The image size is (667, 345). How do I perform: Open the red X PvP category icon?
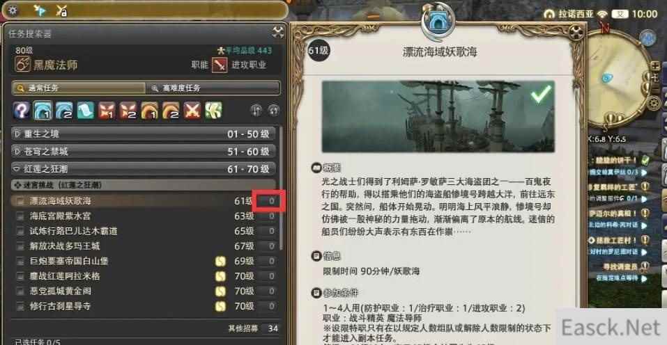192,111
